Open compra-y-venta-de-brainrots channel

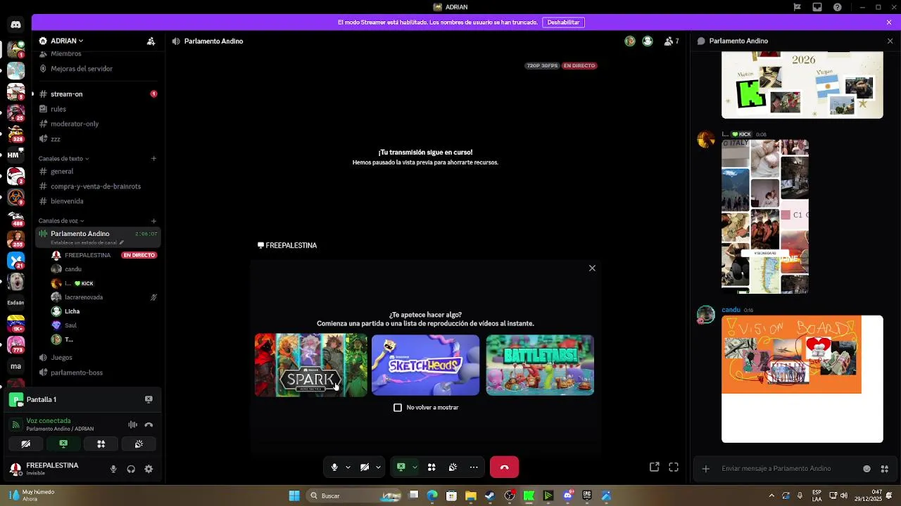[98, 186]
